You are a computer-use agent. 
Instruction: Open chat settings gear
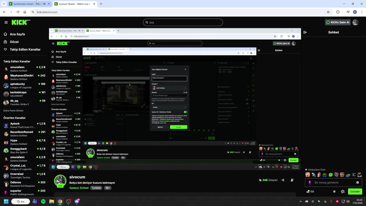(334, 192)
